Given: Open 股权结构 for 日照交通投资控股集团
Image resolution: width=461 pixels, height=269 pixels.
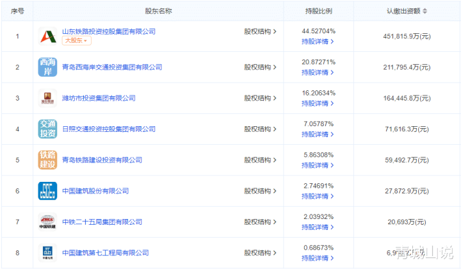Looking at the screenshot, I should (260, 129).
